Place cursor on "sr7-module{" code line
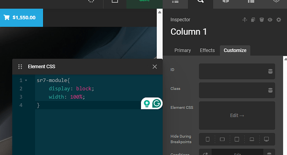The image size is (287, 155). click(53, 81)
